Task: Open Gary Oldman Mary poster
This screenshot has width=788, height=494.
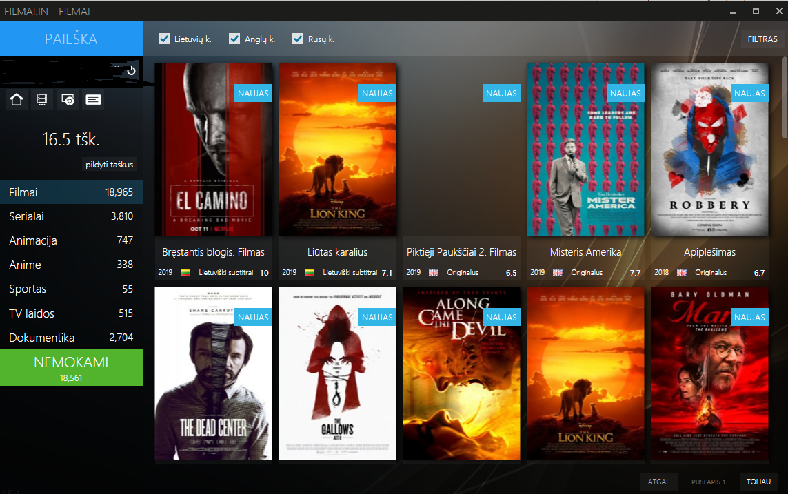Action: coord(709,373)
